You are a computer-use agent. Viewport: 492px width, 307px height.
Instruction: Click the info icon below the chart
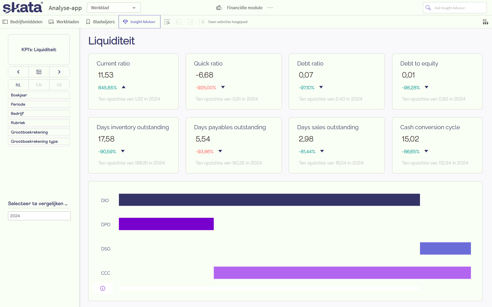coord(102,288)
